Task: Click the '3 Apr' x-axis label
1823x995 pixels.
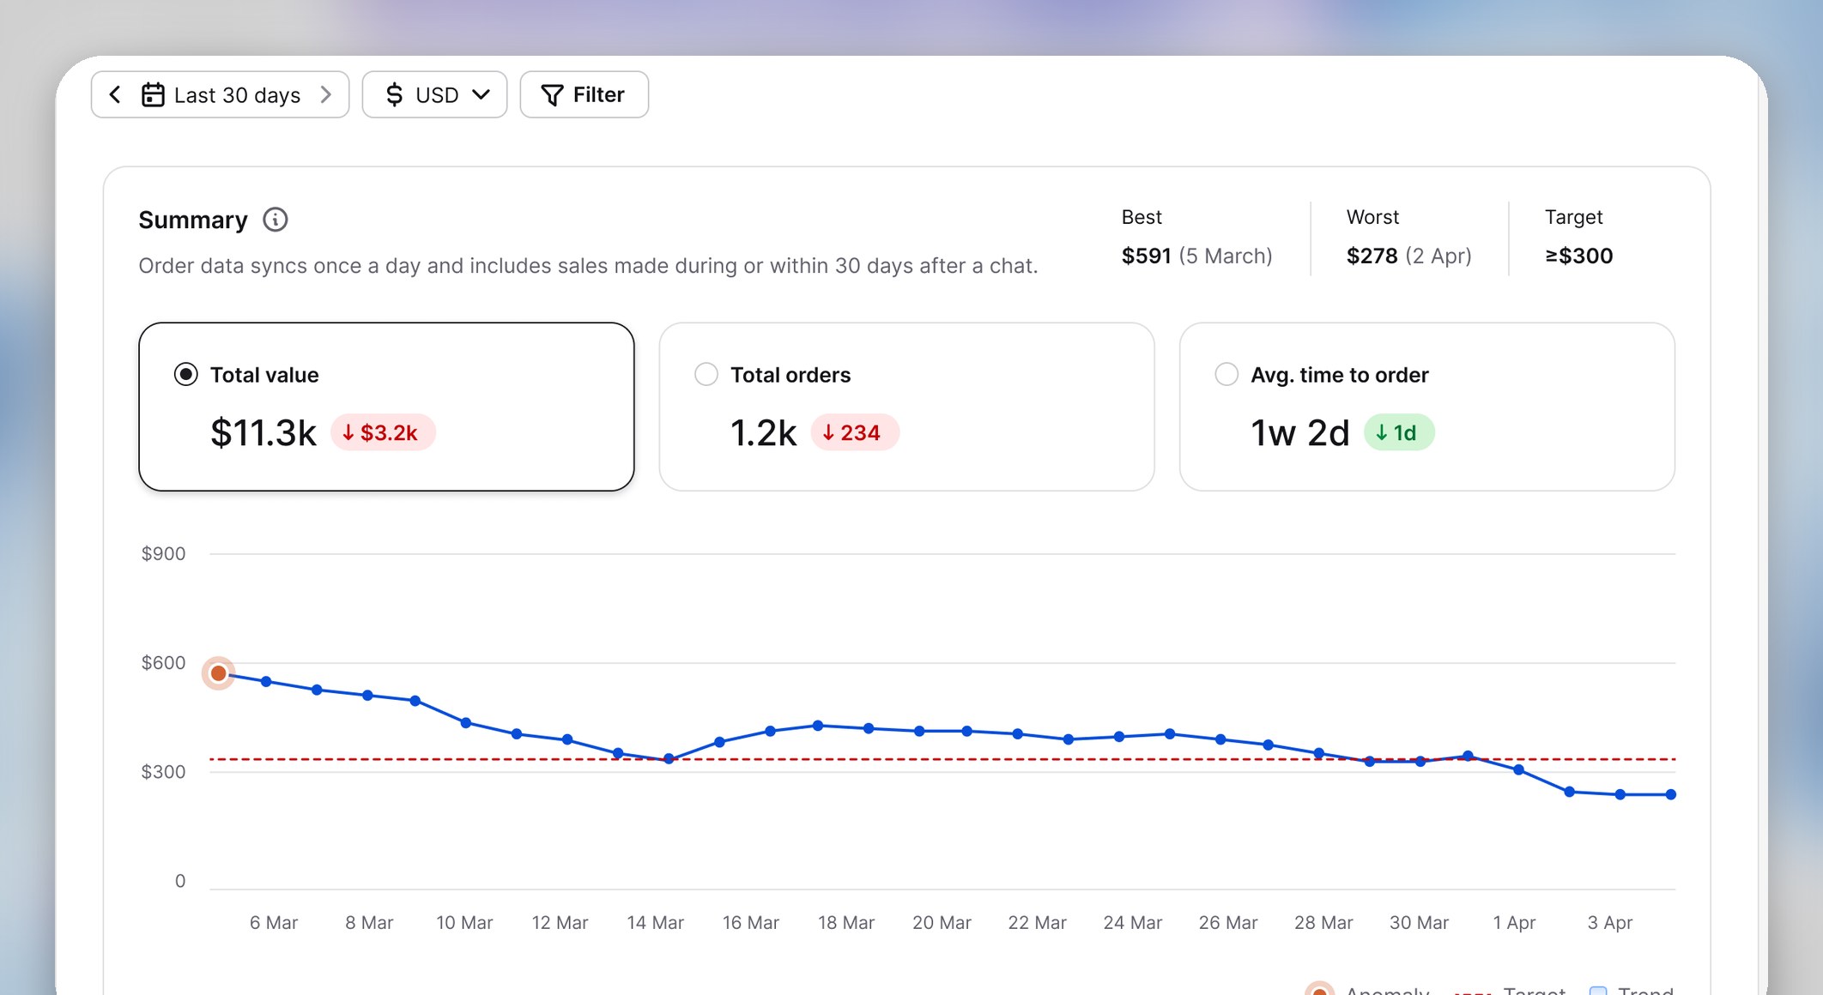Action: pos(1609,922)
